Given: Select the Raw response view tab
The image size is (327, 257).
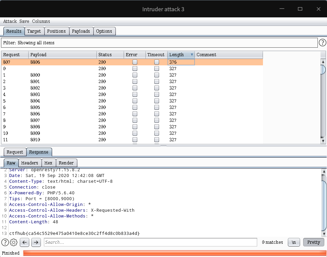Looking at the screenshot, I should point(11,163).
